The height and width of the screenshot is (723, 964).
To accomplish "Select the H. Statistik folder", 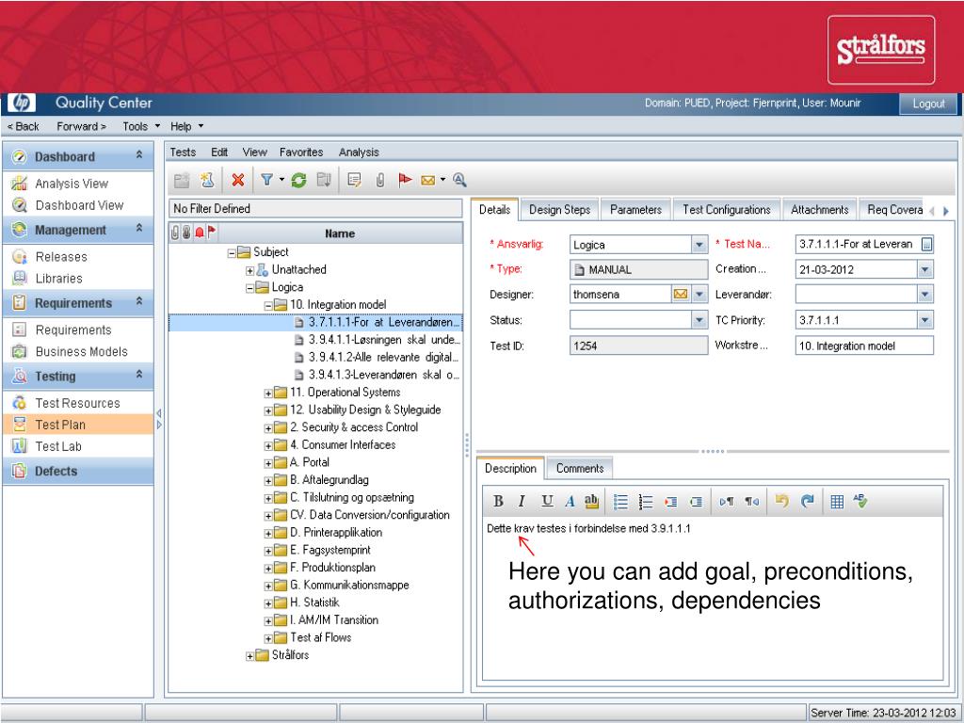I will [314, 602].
